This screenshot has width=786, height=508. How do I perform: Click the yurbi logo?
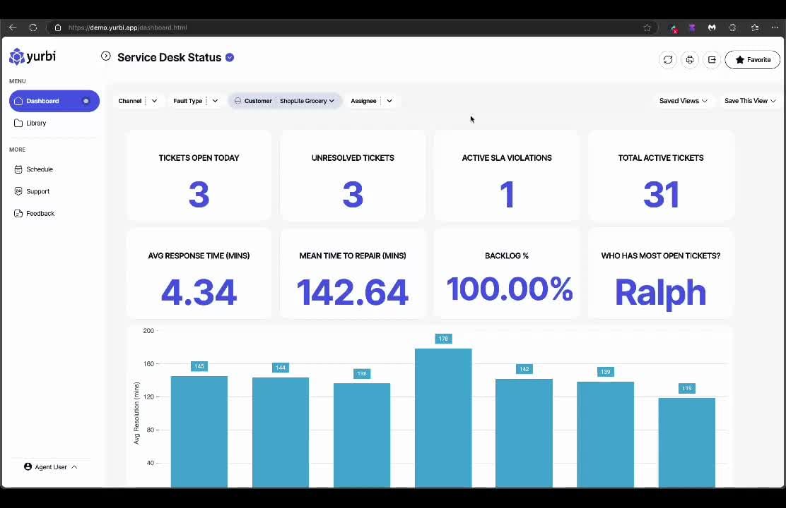click(x=33, y=57)
